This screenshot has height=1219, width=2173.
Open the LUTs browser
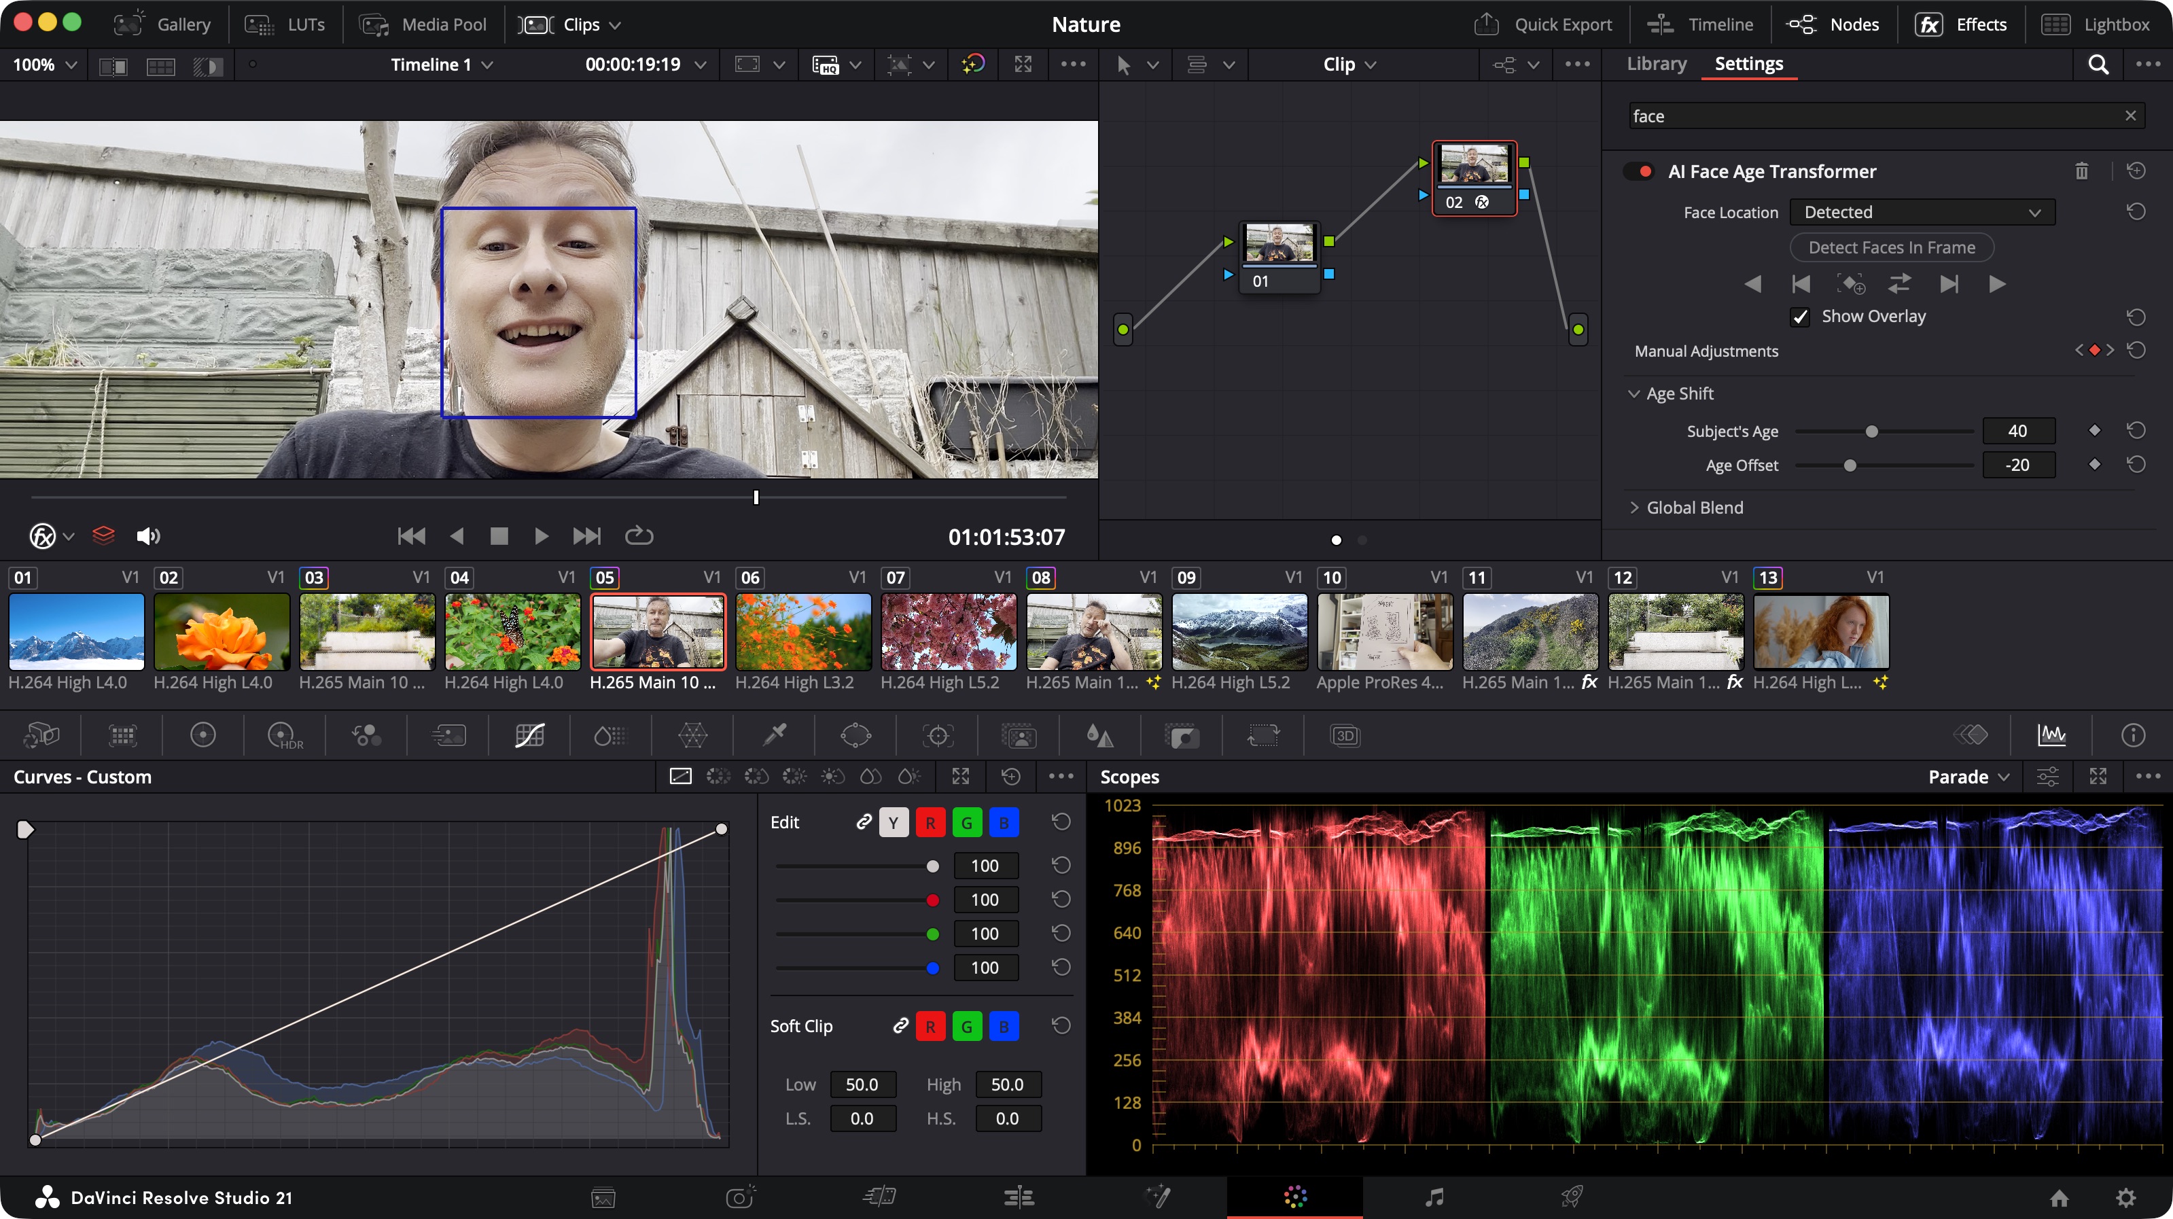284,24
